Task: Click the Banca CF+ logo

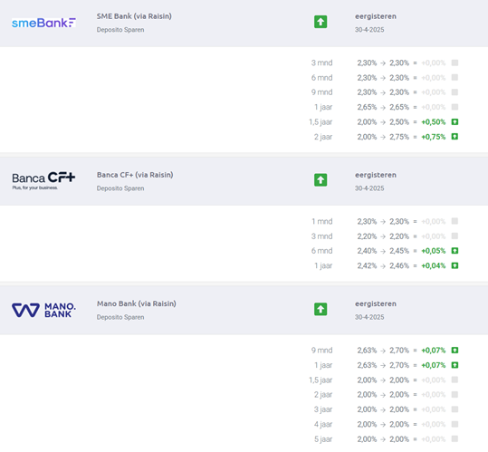Action: [x=43, y=180]
